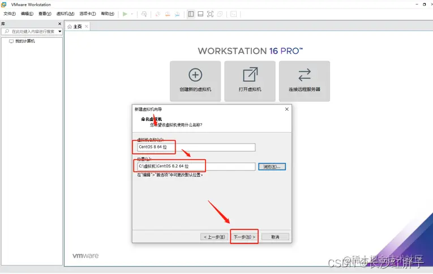Open the 编辑(E) menu
Image resolution: width=433 pixels, height=274 pixels.
pyautogui.click(x=27, y=14)
